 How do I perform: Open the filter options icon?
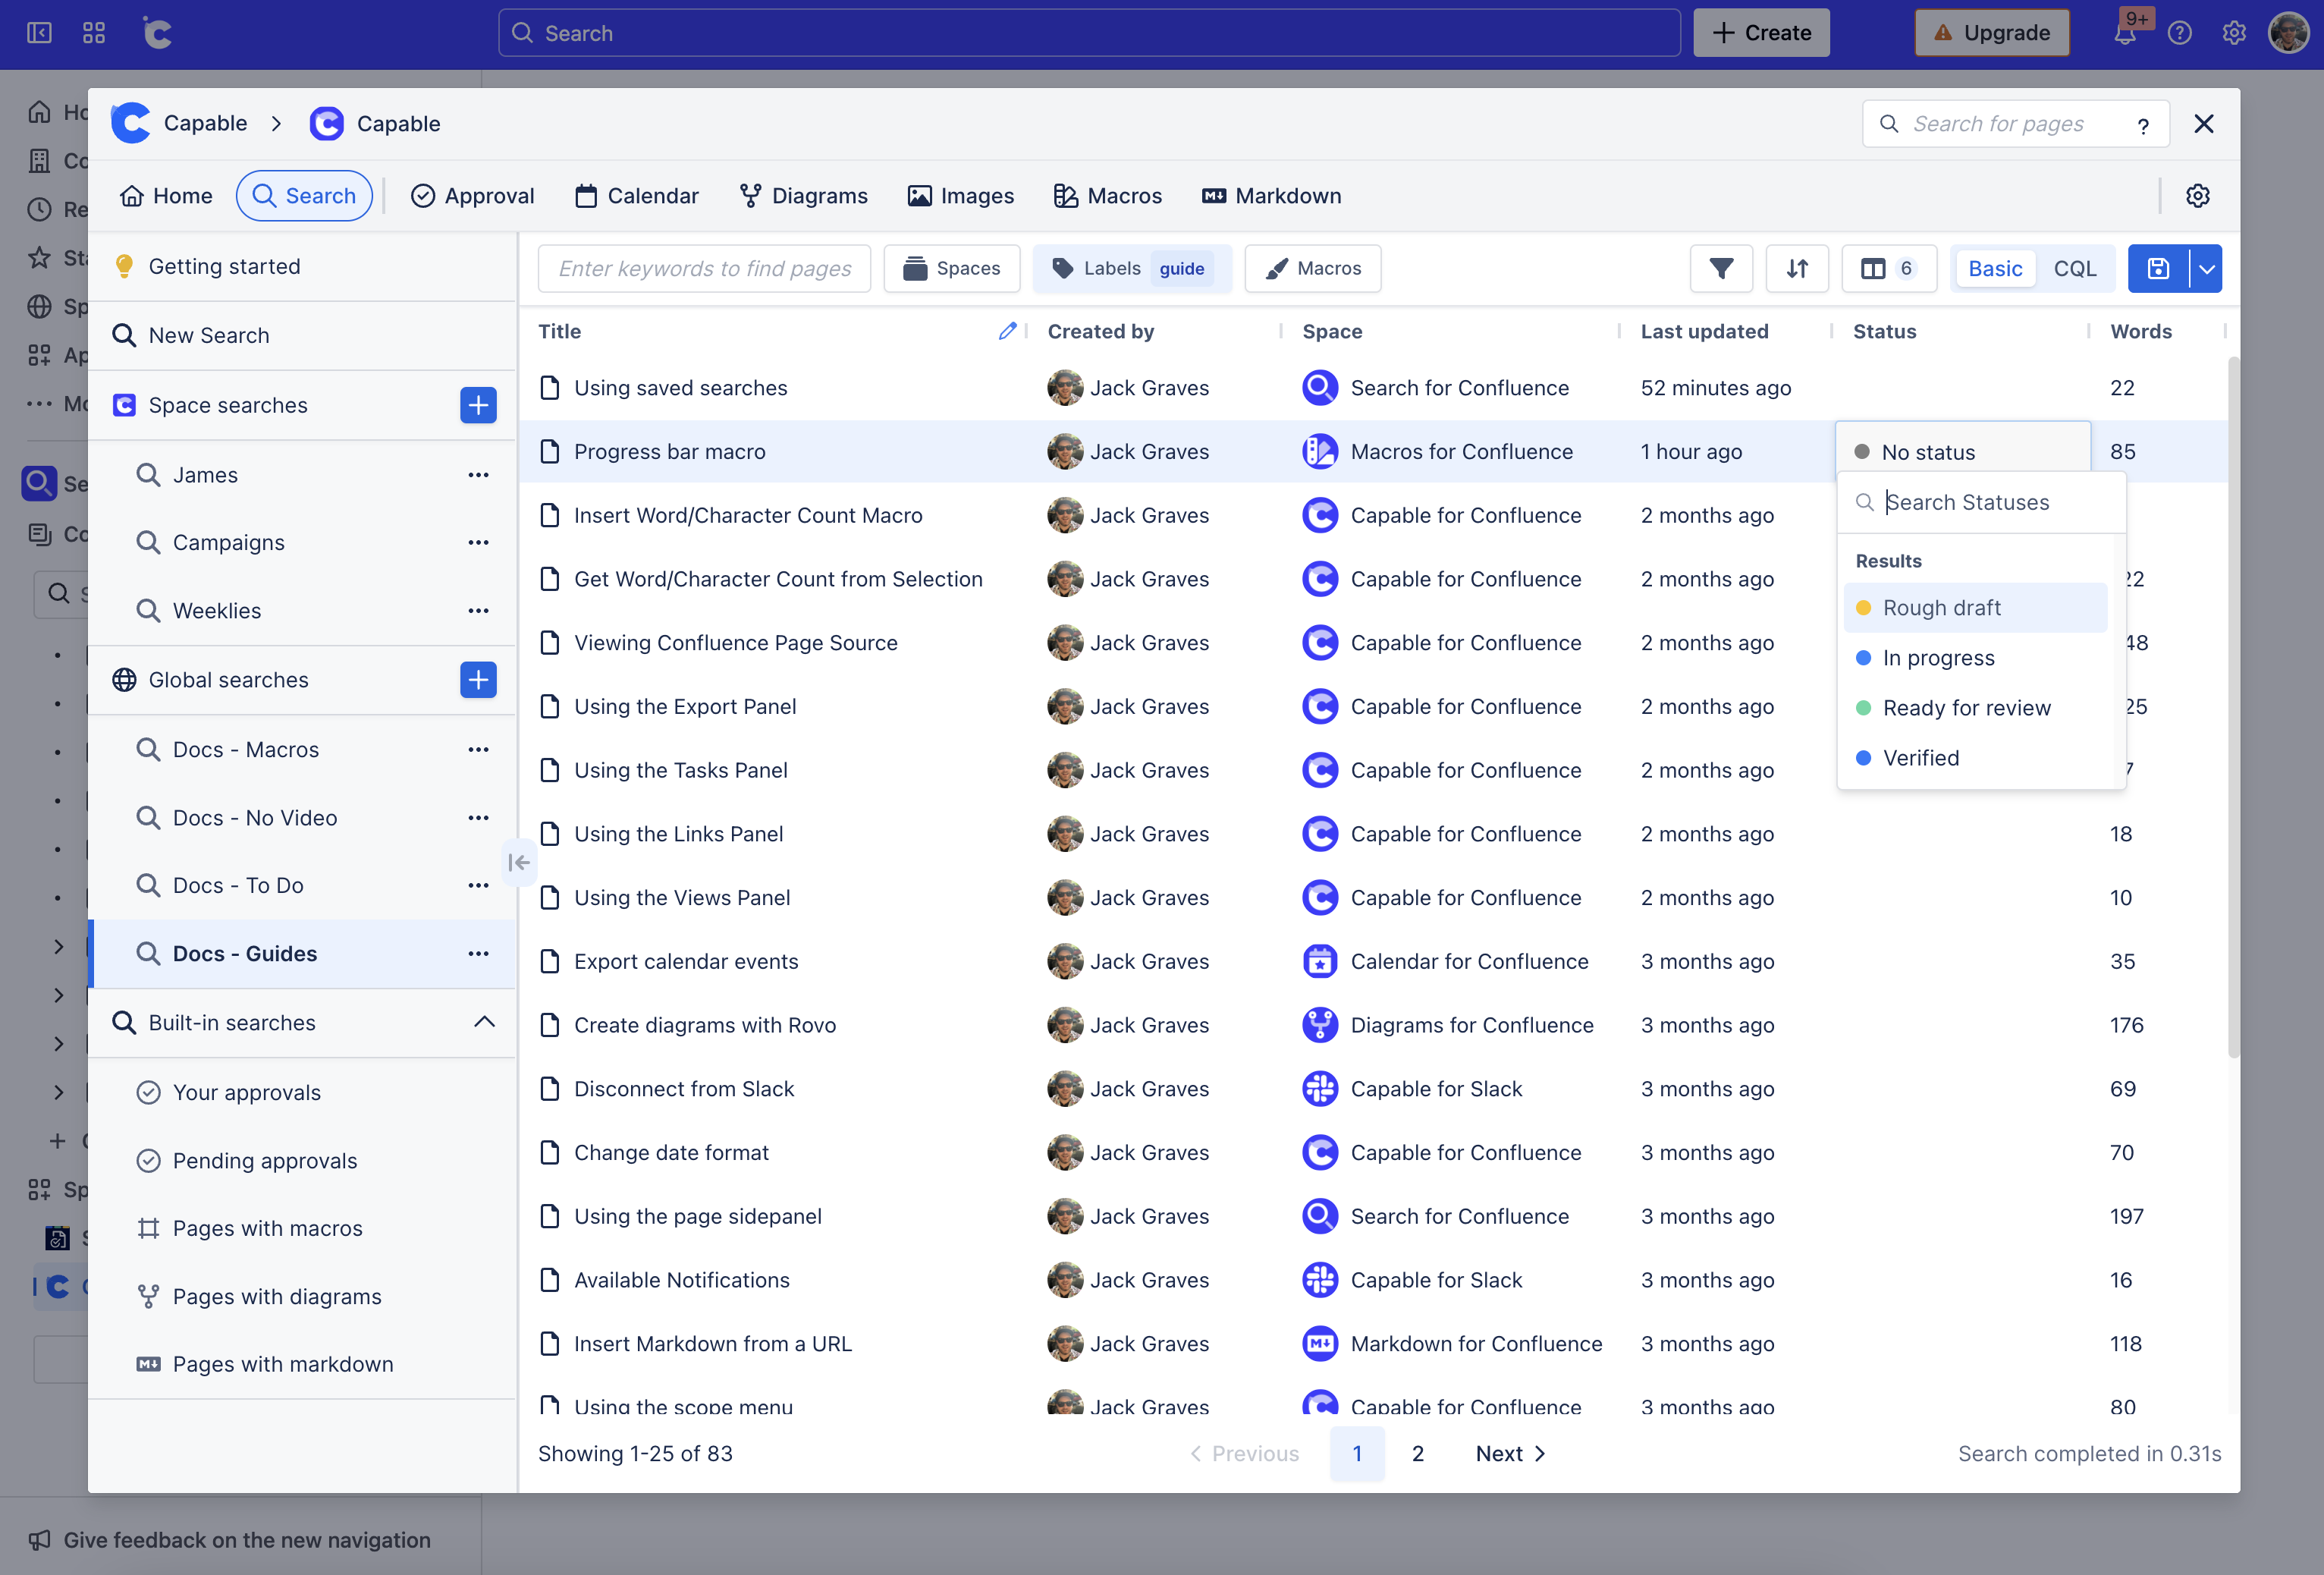(1721, 268)
